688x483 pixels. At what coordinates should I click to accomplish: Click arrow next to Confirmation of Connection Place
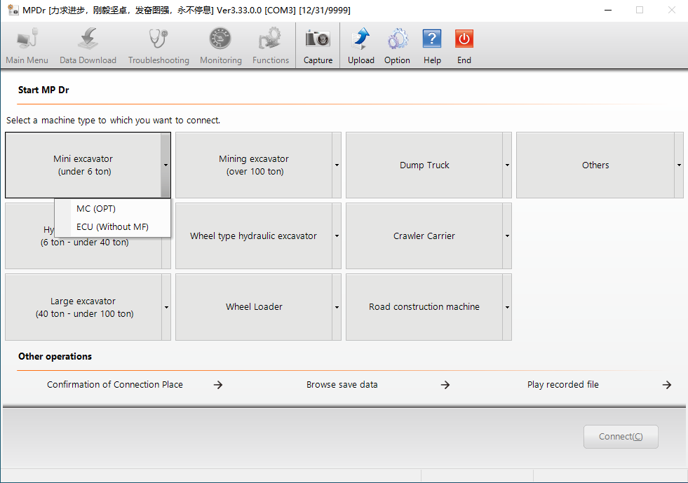click(218, 385)
